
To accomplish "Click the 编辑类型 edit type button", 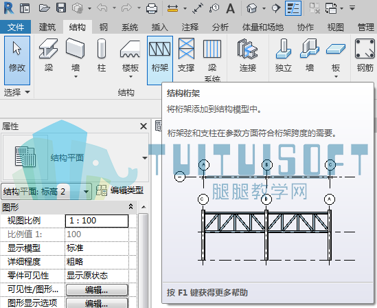I will [119, 190].
